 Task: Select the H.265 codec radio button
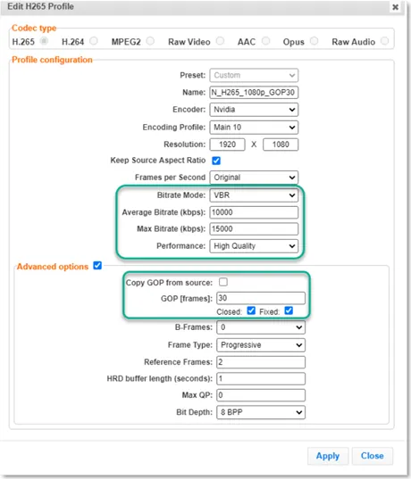[45, 41]
